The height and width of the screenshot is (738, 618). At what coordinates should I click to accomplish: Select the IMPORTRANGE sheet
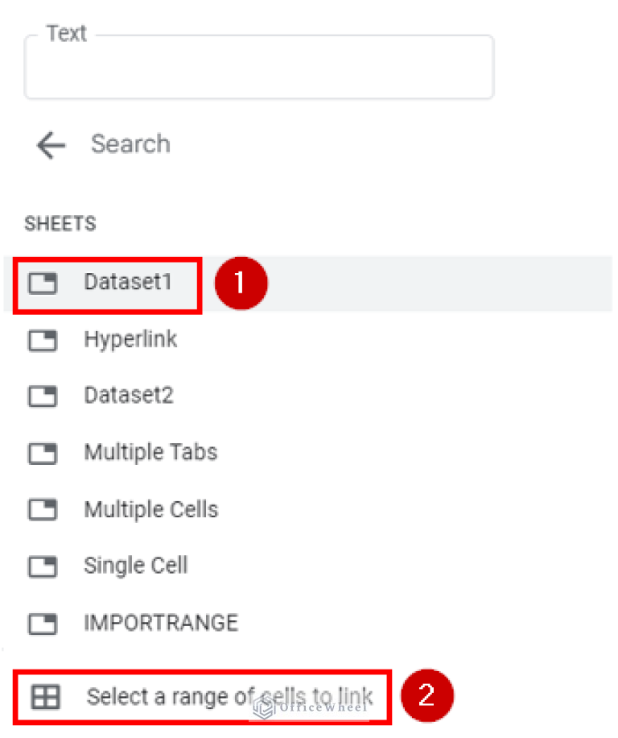pyautogui.click(x=160, y=624)
